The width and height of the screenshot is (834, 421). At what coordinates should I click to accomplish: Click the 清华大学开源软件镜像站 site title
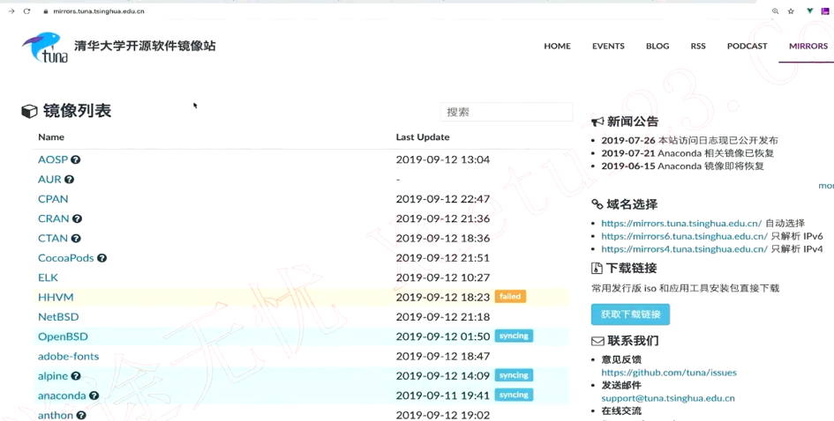pos(145,46)
